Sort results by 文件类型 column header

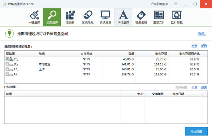coord(158,94)
